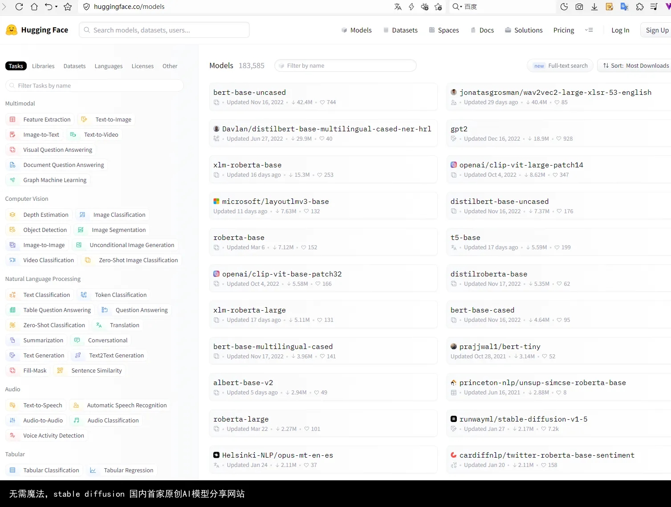The height and width of the screenshot is (507, 671).
Task: Click the Text-to-Speech task icon
Action: click(x=12, y=405)
